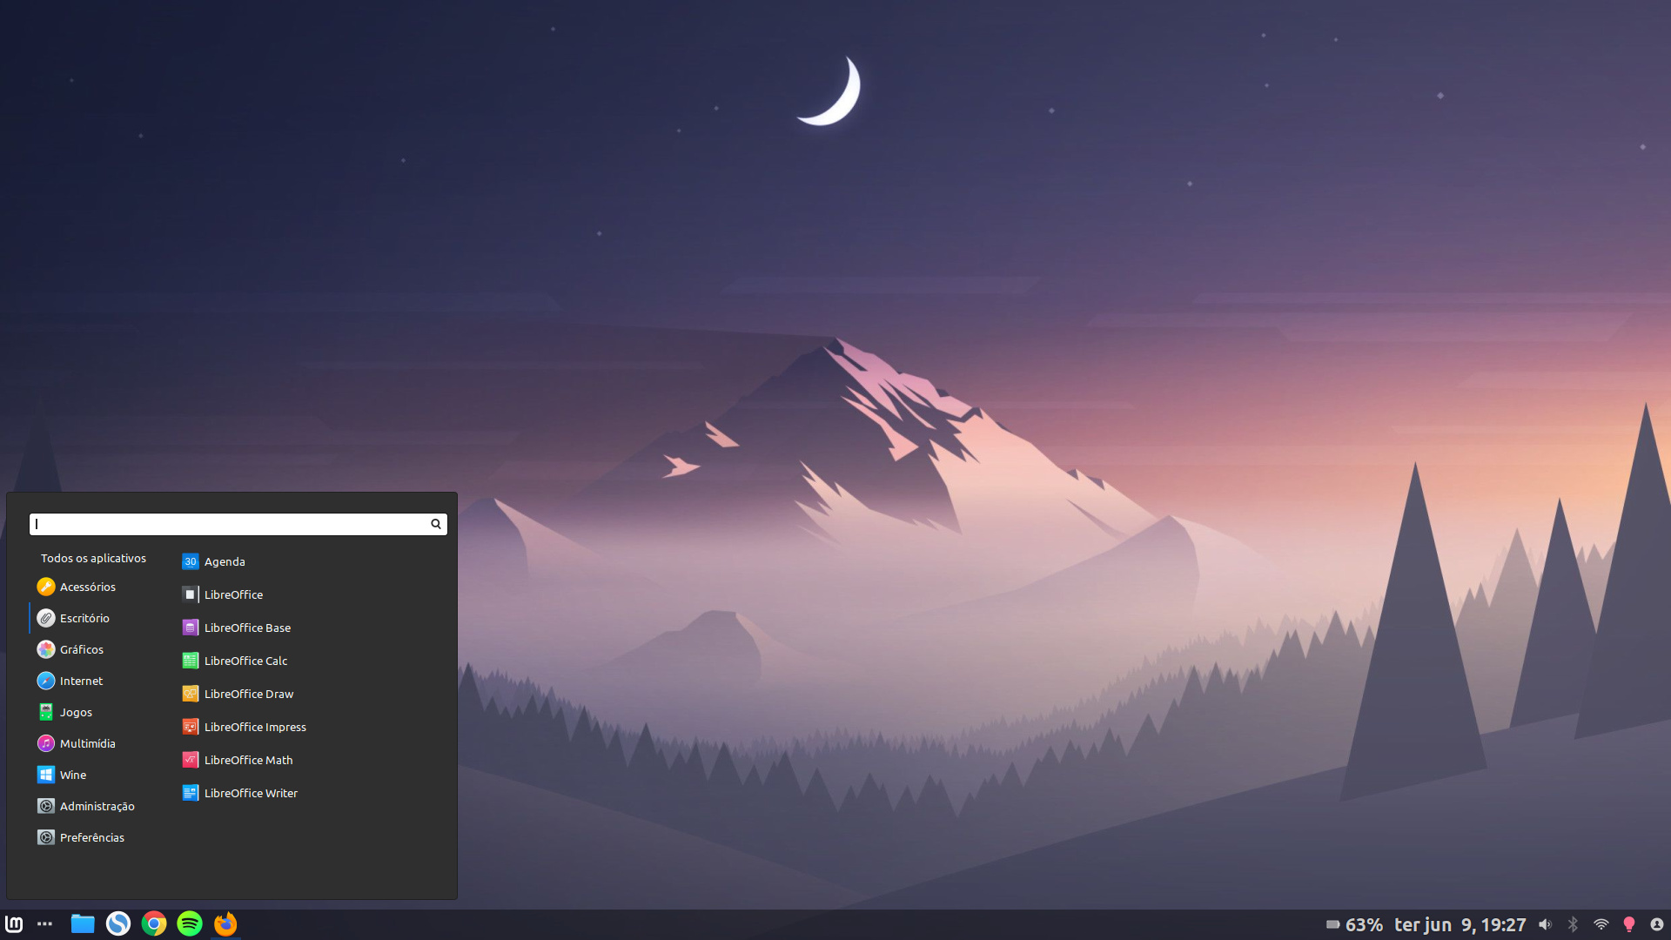This screenshot has width=1671, height=940.
Task: Launch LibreOffice Math
Action: [247, 760]
